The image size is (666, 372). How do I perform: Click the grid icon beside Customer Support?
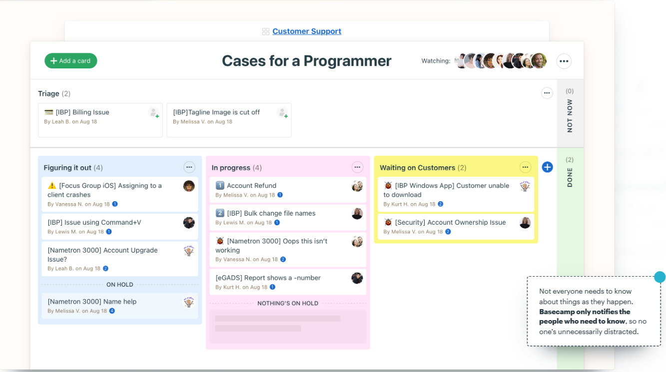click(265, 31)
